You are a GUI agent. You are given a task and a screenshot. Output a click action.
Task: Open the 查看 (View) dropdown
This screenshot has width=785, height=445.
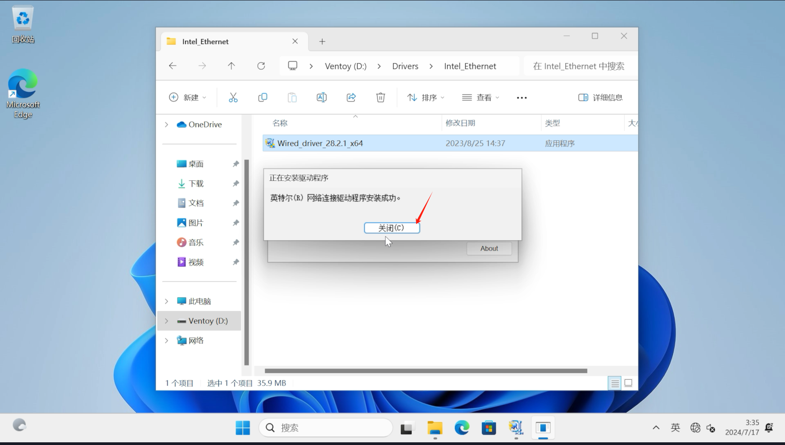[x=481, y=97]
